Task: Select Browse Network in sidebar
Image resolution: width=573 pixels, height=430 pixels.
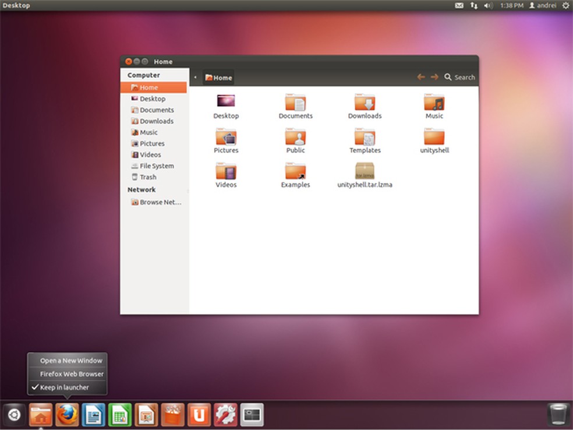Action: (160, 203)
